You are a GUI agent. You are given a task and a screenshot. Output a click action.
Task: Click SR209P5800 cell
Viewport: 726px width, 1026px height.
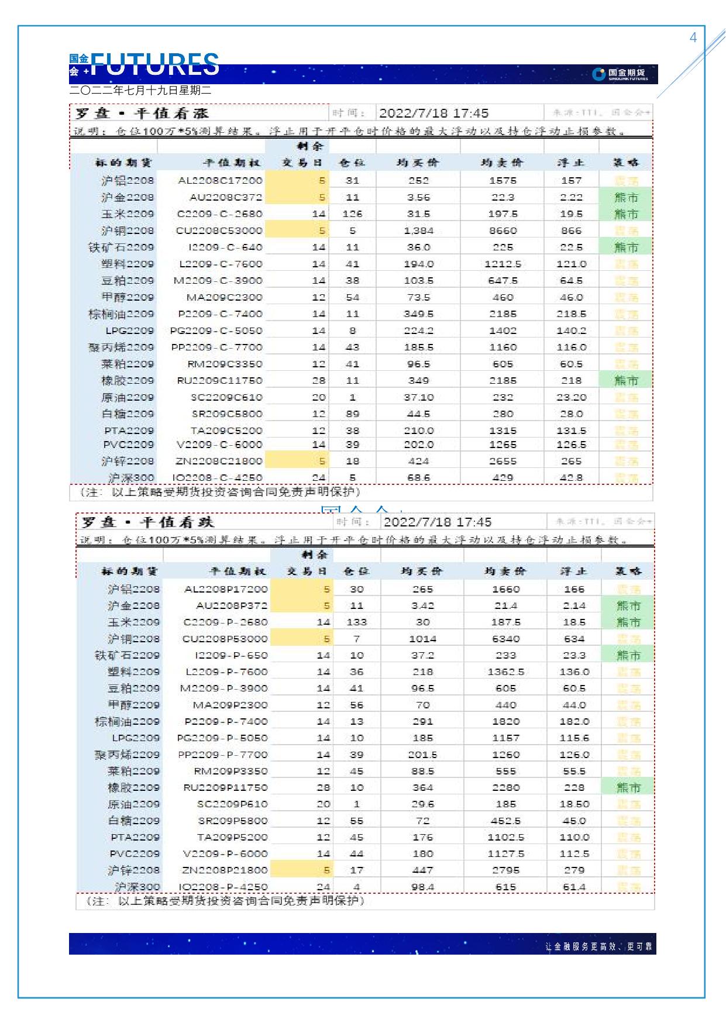(233, 821)
